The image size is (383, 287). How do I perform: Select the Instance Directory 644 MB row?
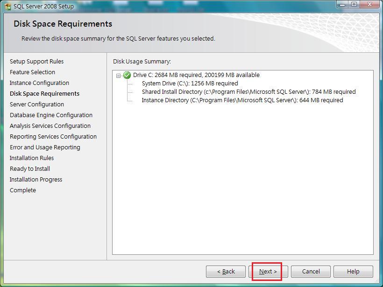pyautogui.click(x=242, y=100)
